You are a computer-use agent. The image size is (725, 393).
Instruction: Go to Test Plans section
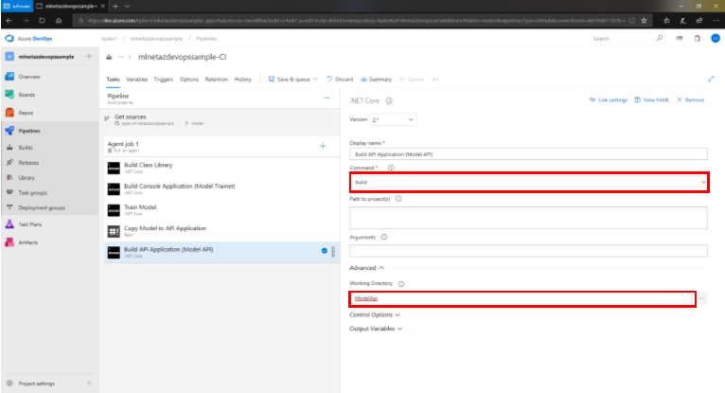31,224
